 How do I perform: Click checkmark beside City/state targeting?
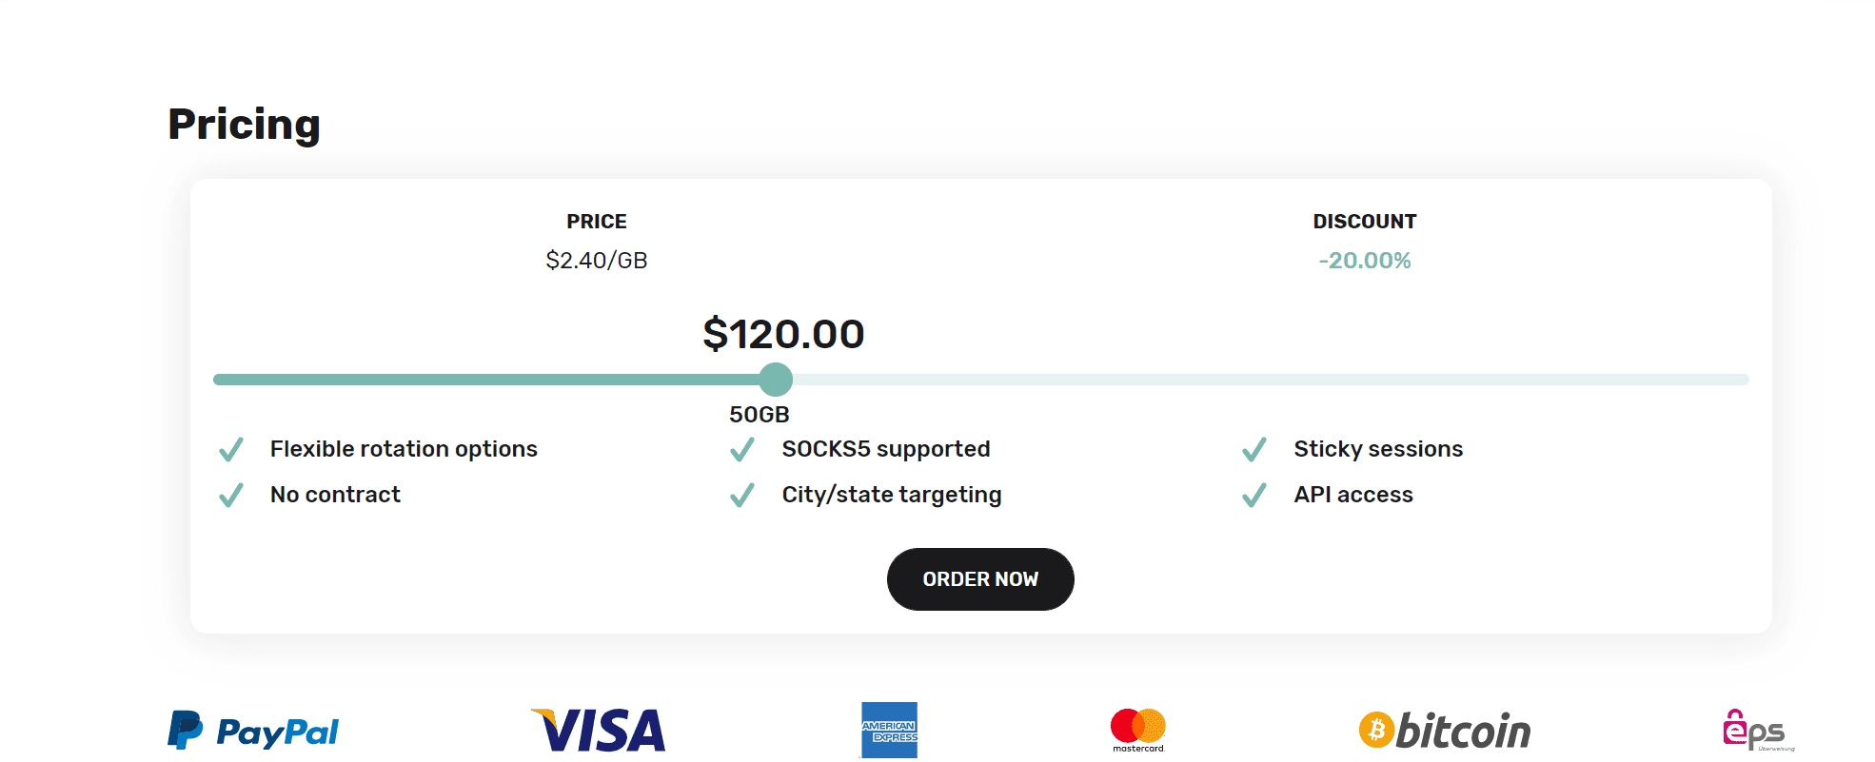742,495
